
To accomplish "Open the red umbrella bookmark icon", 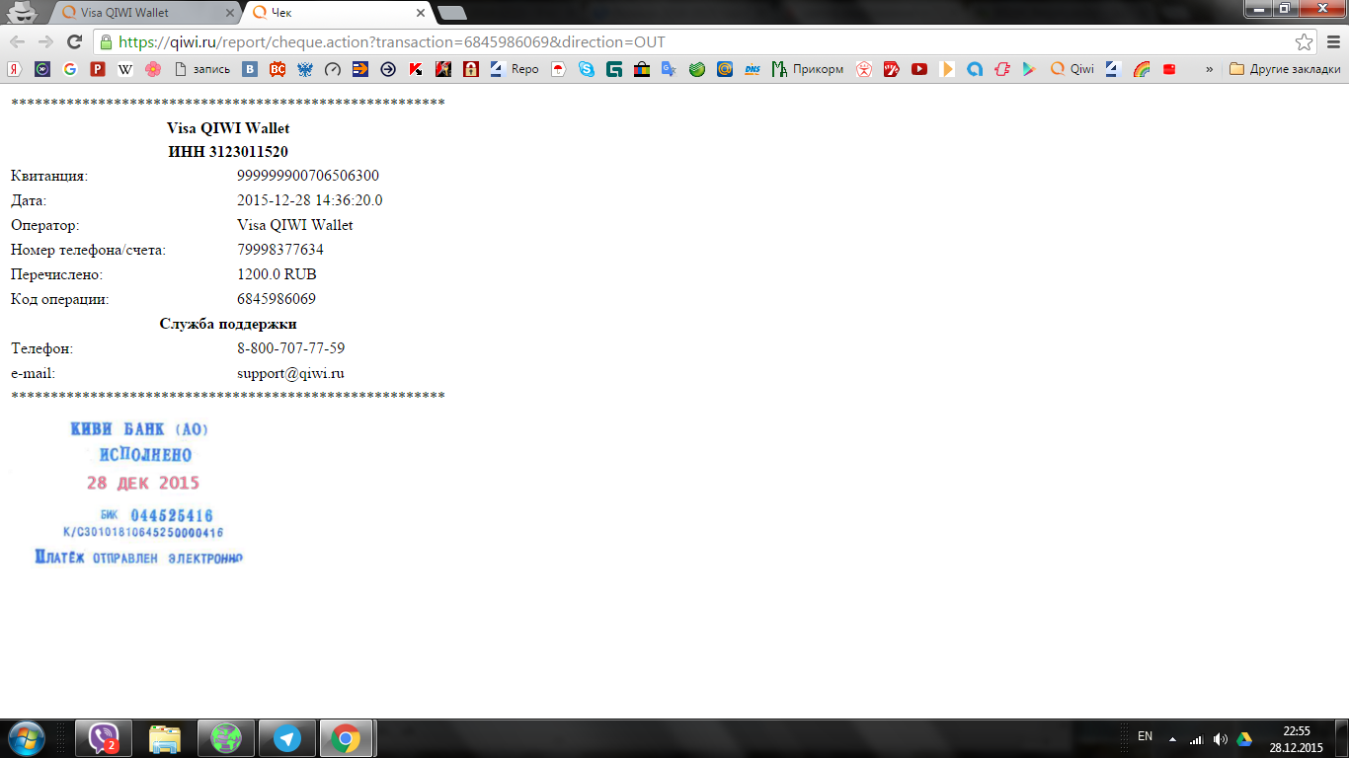I will pos(559,69).
